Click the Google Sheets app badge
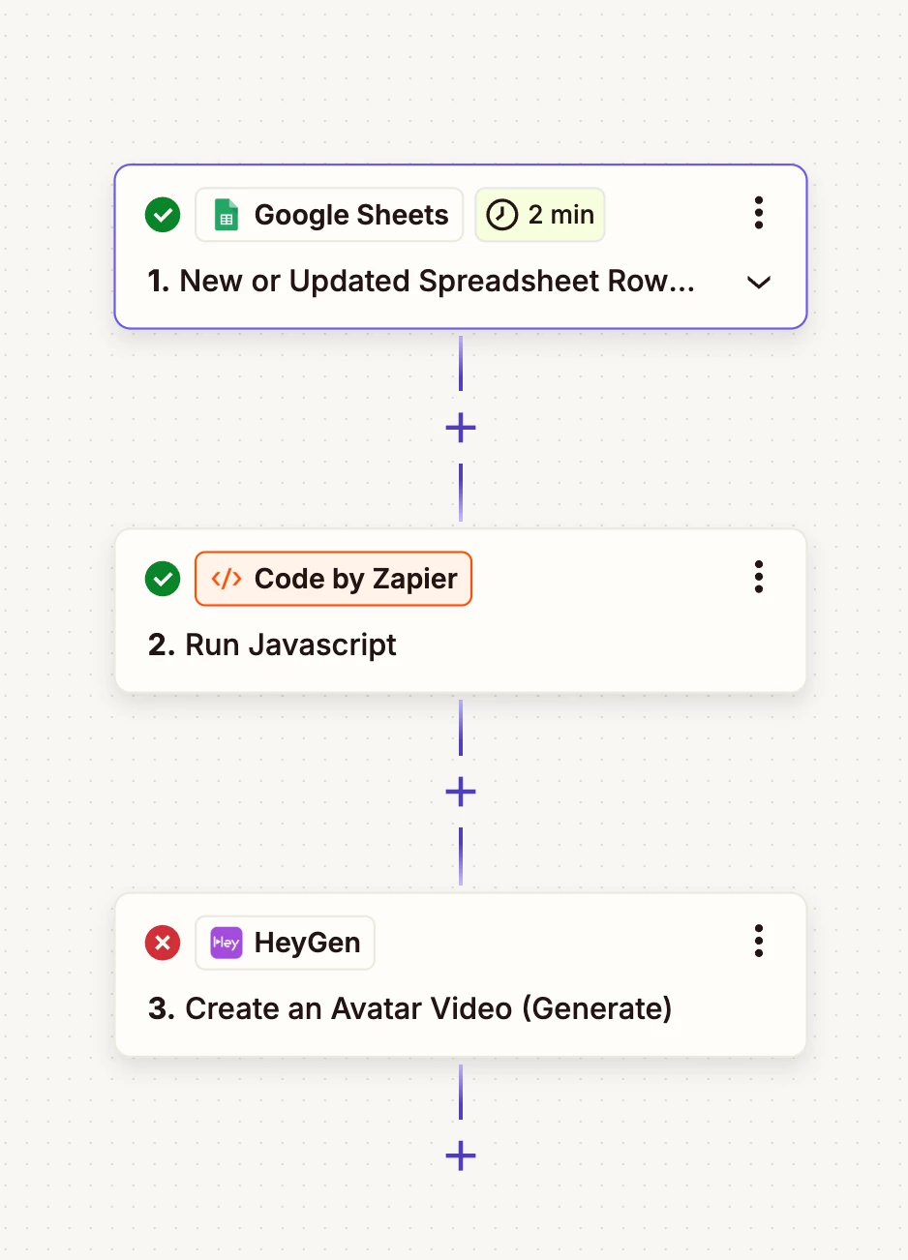Image resolution: width=908 pixels, height=1260 pixels. [329, 215]
